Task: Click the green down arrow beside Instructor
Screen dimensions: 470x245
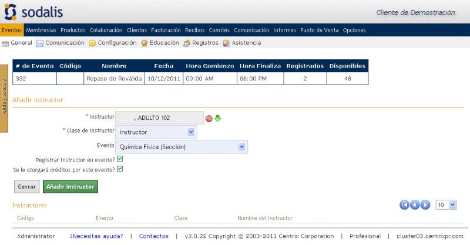Action: tap(217, 119)
